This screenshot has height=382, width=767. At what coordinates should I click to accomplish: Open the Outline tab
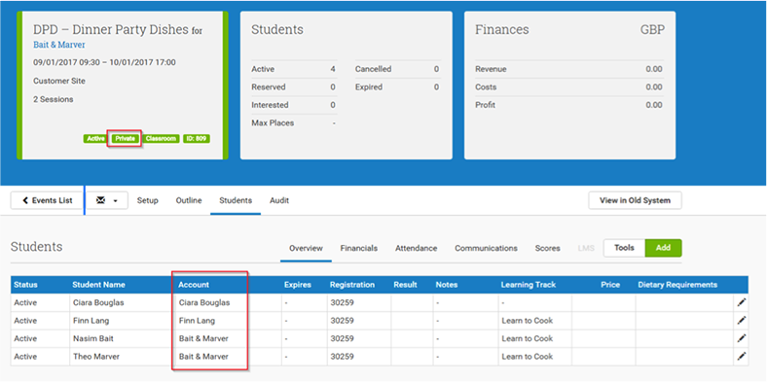[x=189, y=200]
